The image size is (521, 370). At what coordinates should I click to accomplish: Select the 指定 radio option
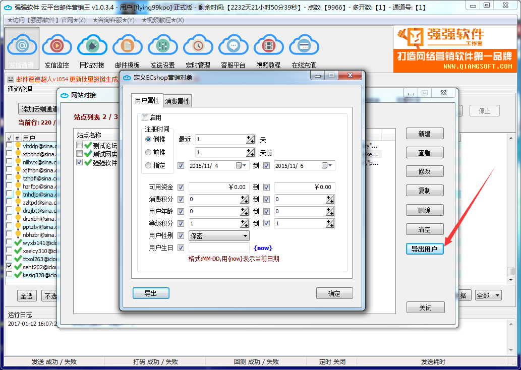[x=148, y=165]
